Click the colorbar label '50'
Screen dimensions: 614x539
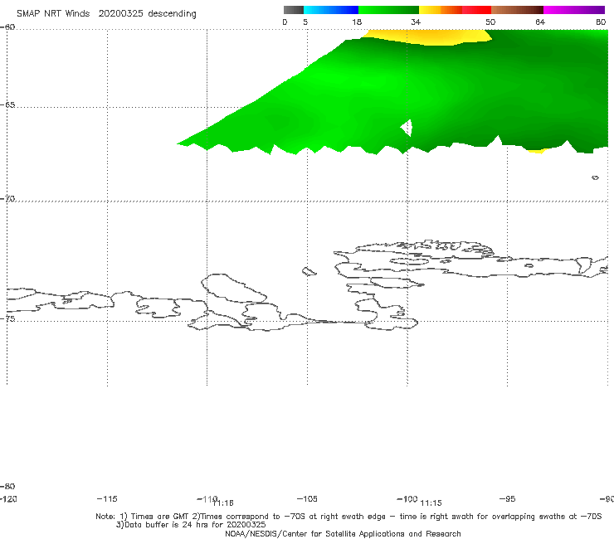(x=490, y=22)
